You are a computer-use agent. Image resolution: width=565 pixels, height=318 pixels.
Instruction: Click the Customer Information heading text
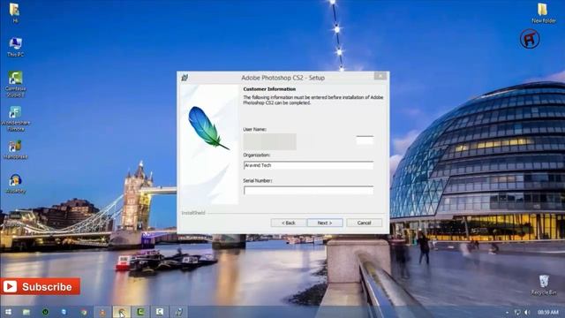(269, 89)
